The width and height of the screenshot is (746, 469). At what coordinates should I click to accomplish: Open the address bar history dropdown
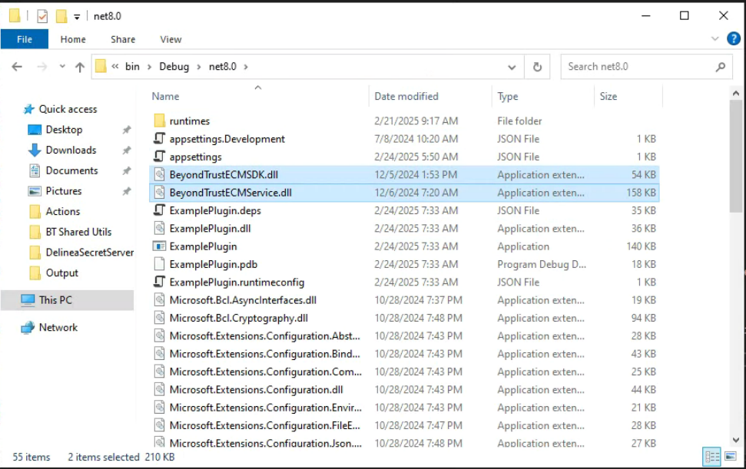[x=512, y=67]
